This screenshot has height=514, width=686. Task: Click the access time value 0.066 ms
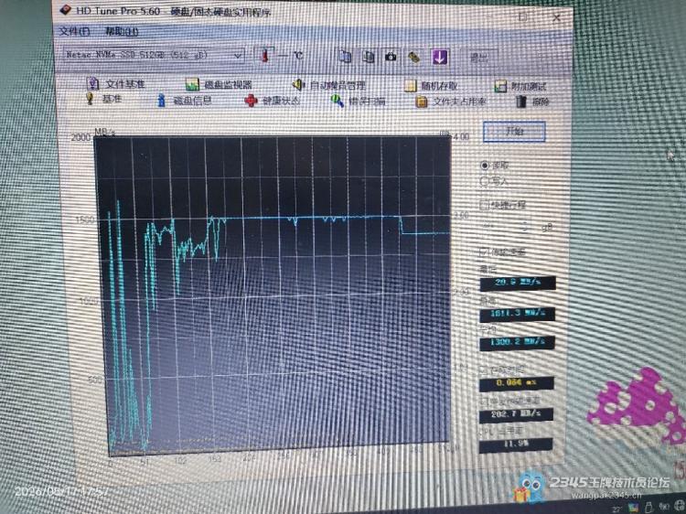coord(516,383)
